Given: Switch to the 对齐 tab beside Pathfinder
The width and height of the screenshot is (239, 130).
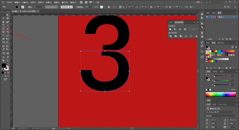Looking at the screenshot, I should click(171, 22).
